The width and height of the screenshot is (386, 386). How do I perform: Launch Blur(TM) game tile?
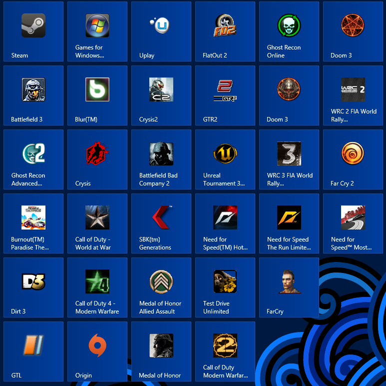pyautogui.click(x=97, y=95)
